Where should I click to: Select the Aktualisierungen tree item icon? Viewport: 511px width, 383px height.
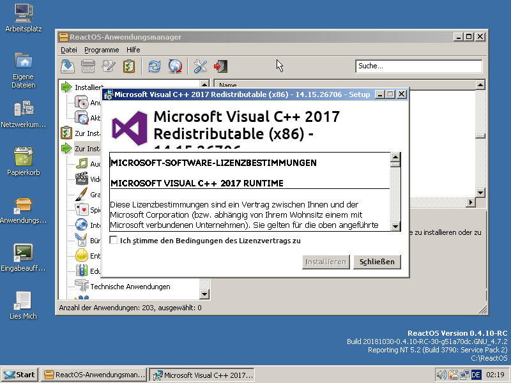click(82, 118)
